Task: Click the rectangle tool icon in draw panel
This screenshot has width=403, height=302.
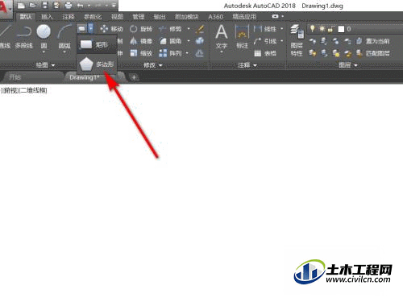Action: [x=82, y=28]
